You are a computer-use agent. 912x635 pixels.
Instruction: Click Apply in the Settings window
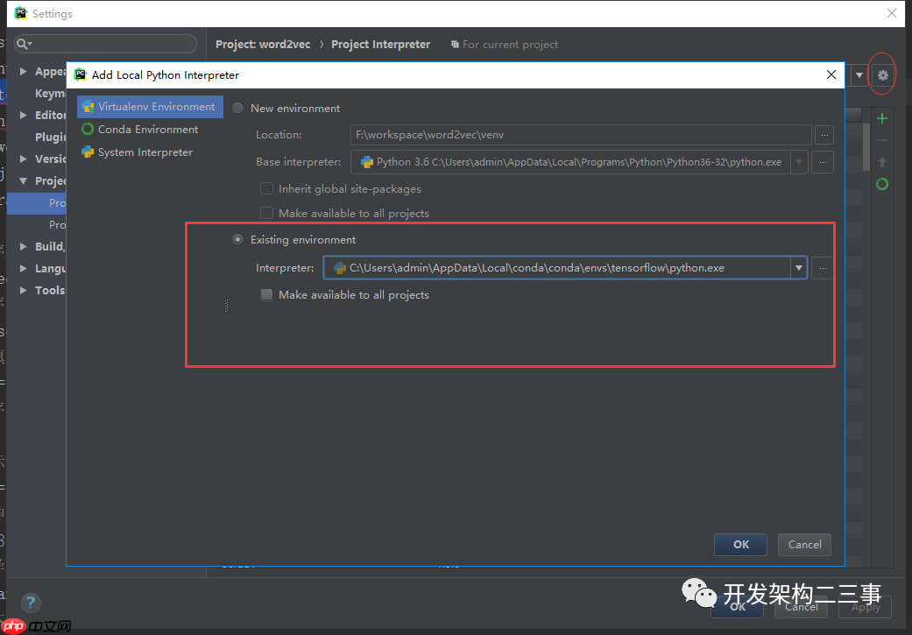pos(866,607)
